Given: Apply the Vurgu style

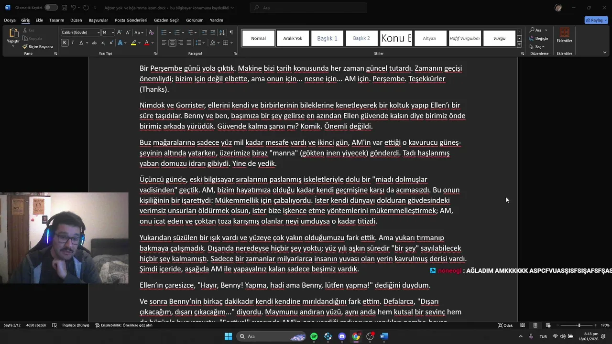Looking at the screenshot, I should pyautogui.click(x=499, y=38).
